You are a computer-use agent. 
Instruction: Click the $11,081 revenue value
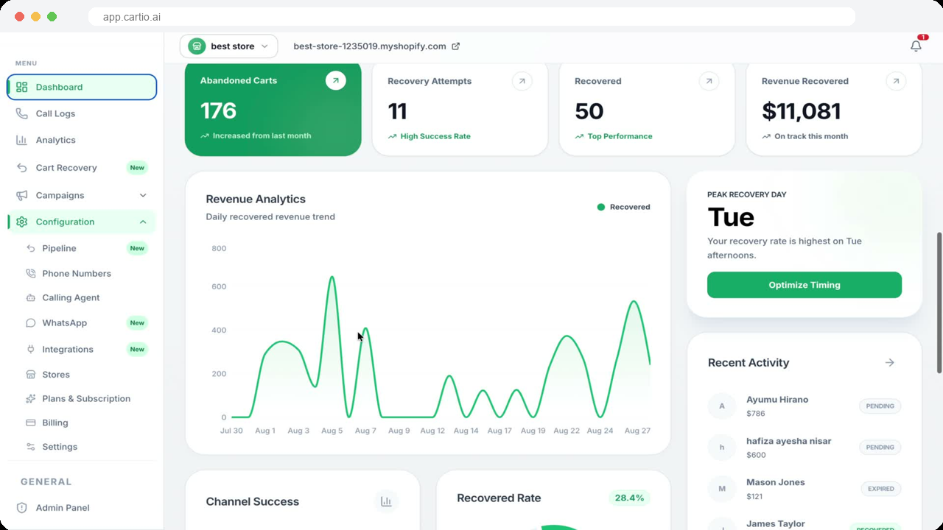[801, 111]
